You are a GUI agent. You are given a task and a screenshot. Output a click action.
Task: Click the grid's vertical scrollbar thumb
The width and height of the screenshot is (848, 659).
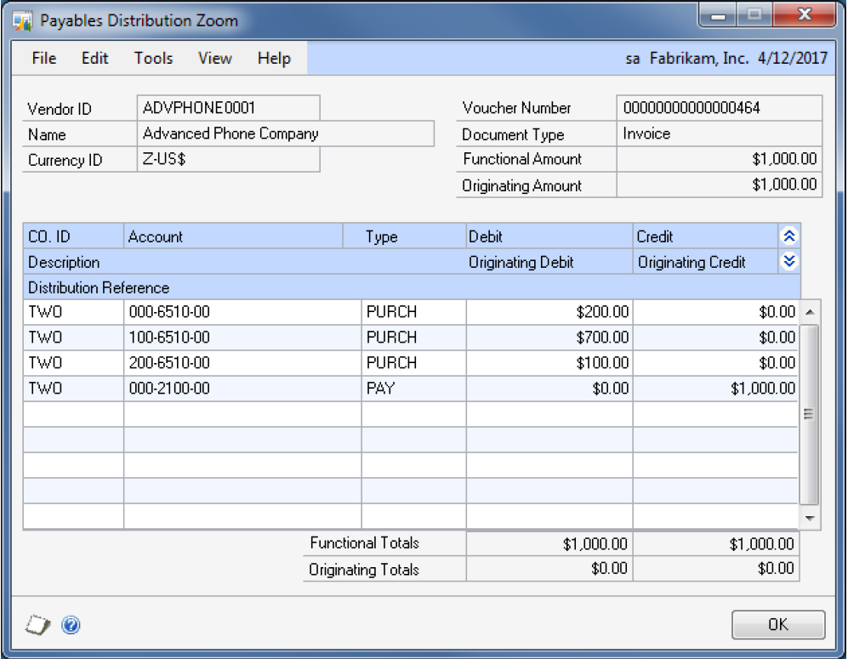pos(809,412)
